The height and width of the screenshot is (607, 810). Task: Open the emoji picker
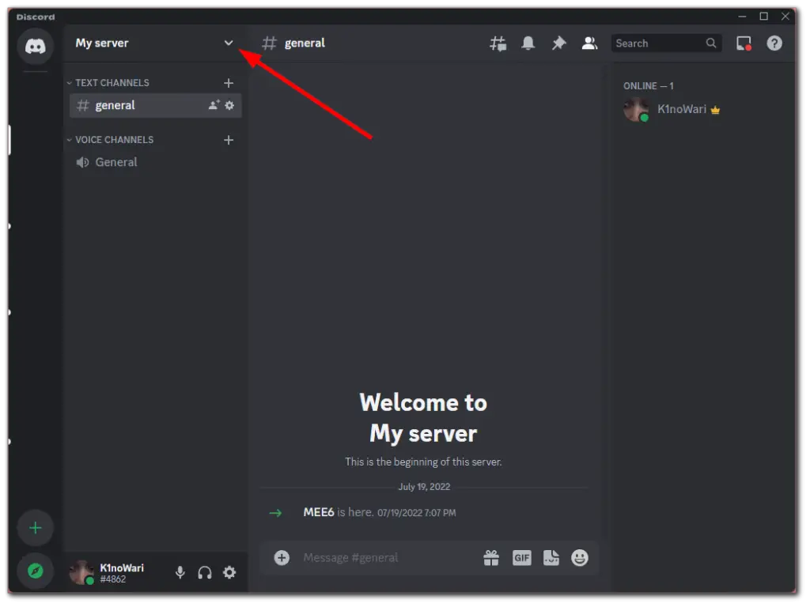579,557
